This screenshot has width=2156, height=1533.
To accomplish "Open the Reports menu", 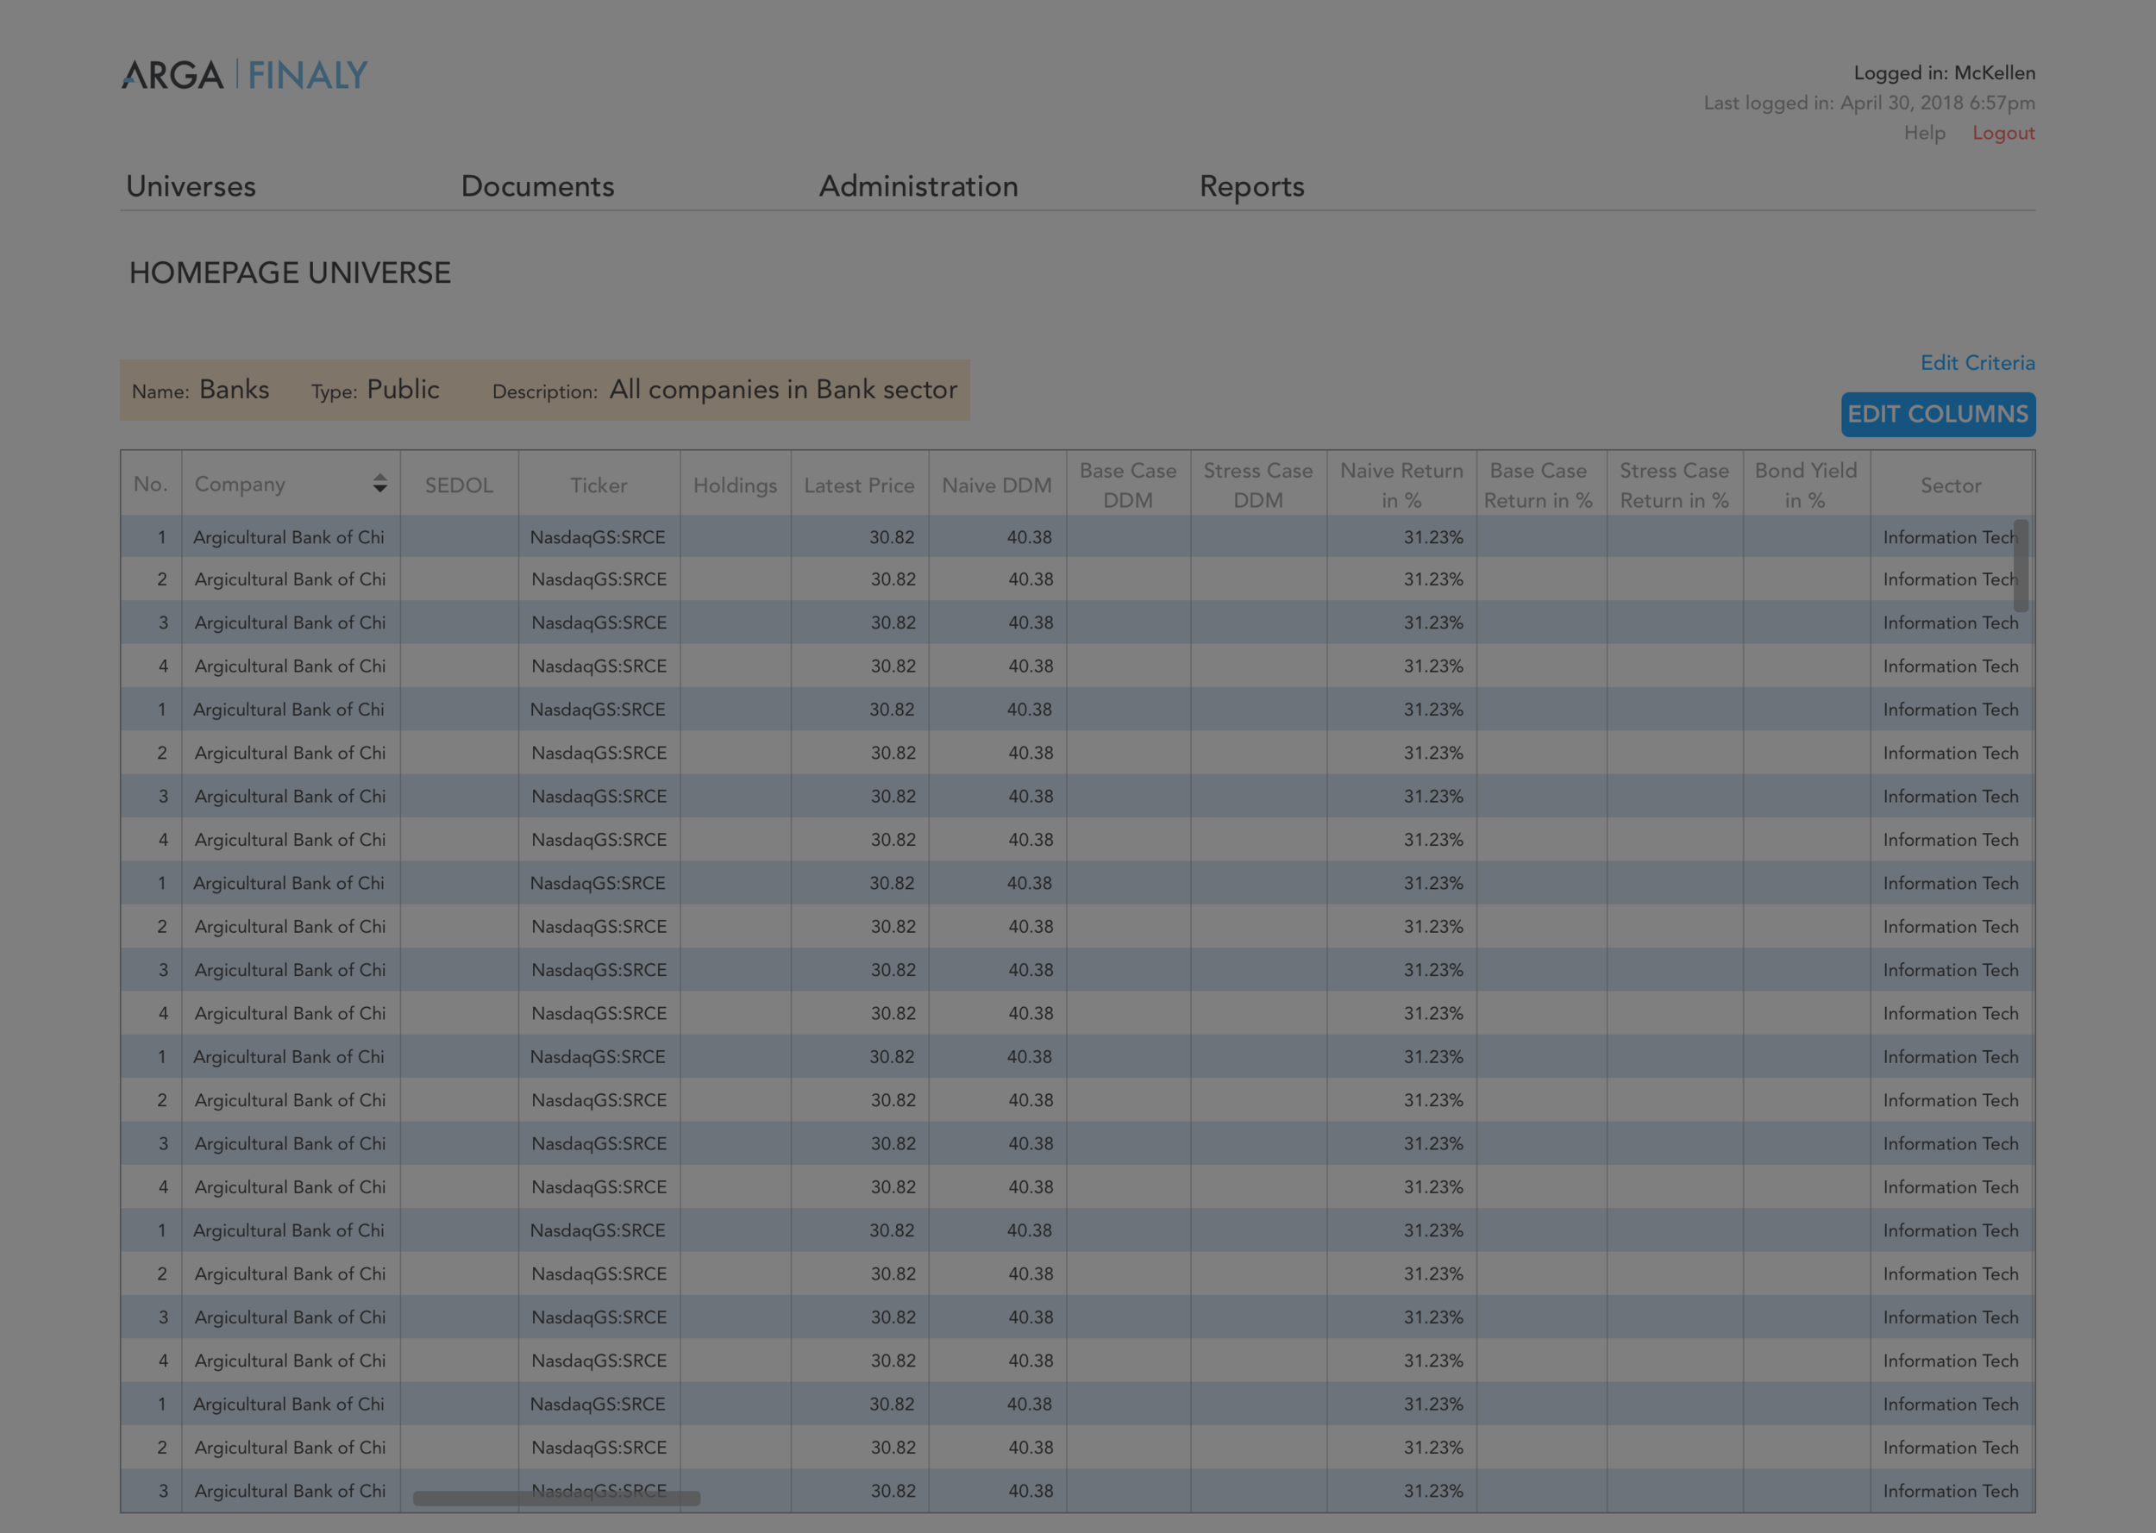I will tap(1251, 187).
